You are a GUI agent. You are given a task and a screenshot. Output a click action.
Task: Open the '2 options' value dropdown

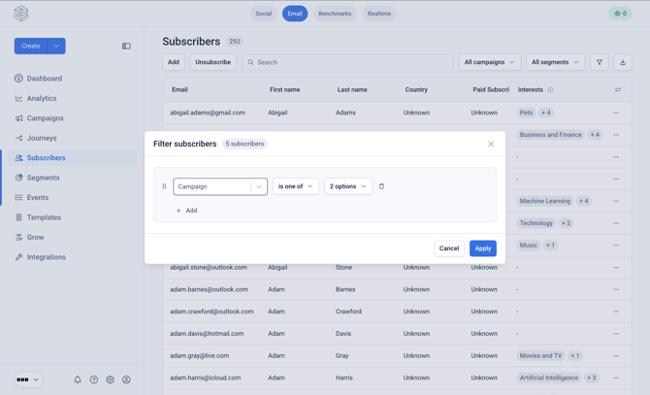348,186
